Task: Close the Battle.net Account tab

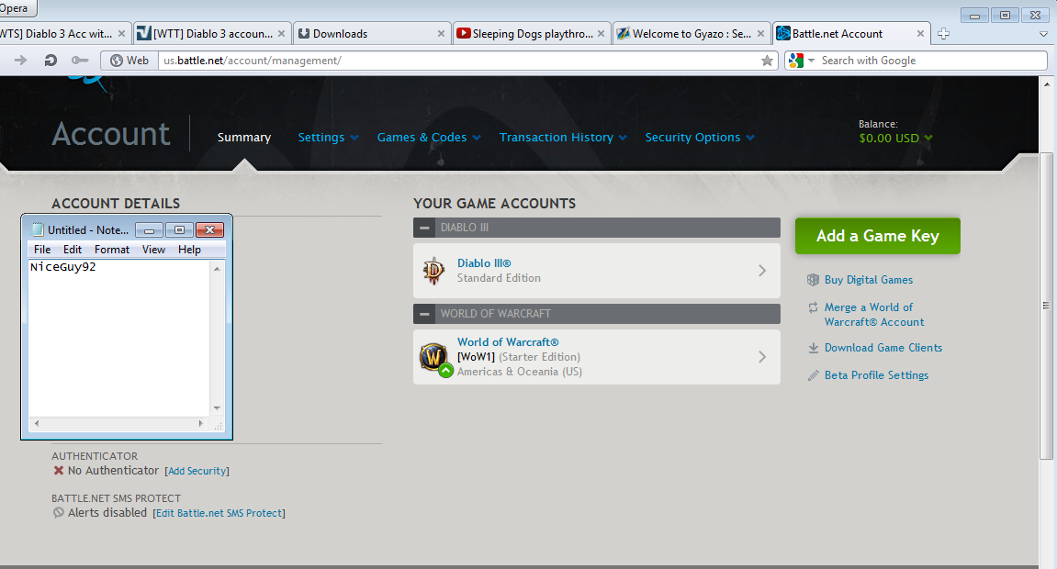Action: pos(920,34)
